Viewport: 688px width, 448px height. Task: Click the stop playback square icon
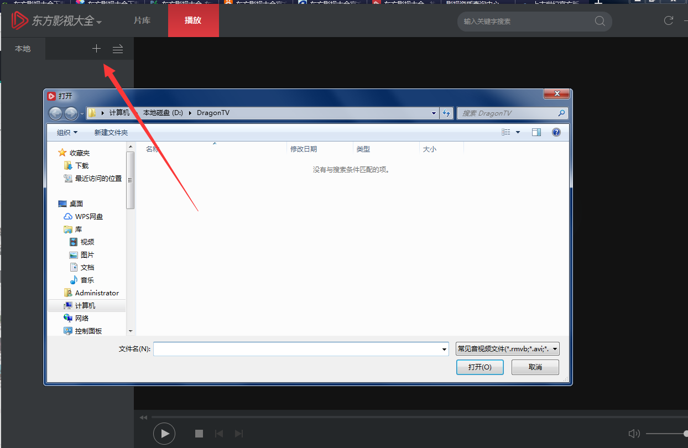coord(199,434)
